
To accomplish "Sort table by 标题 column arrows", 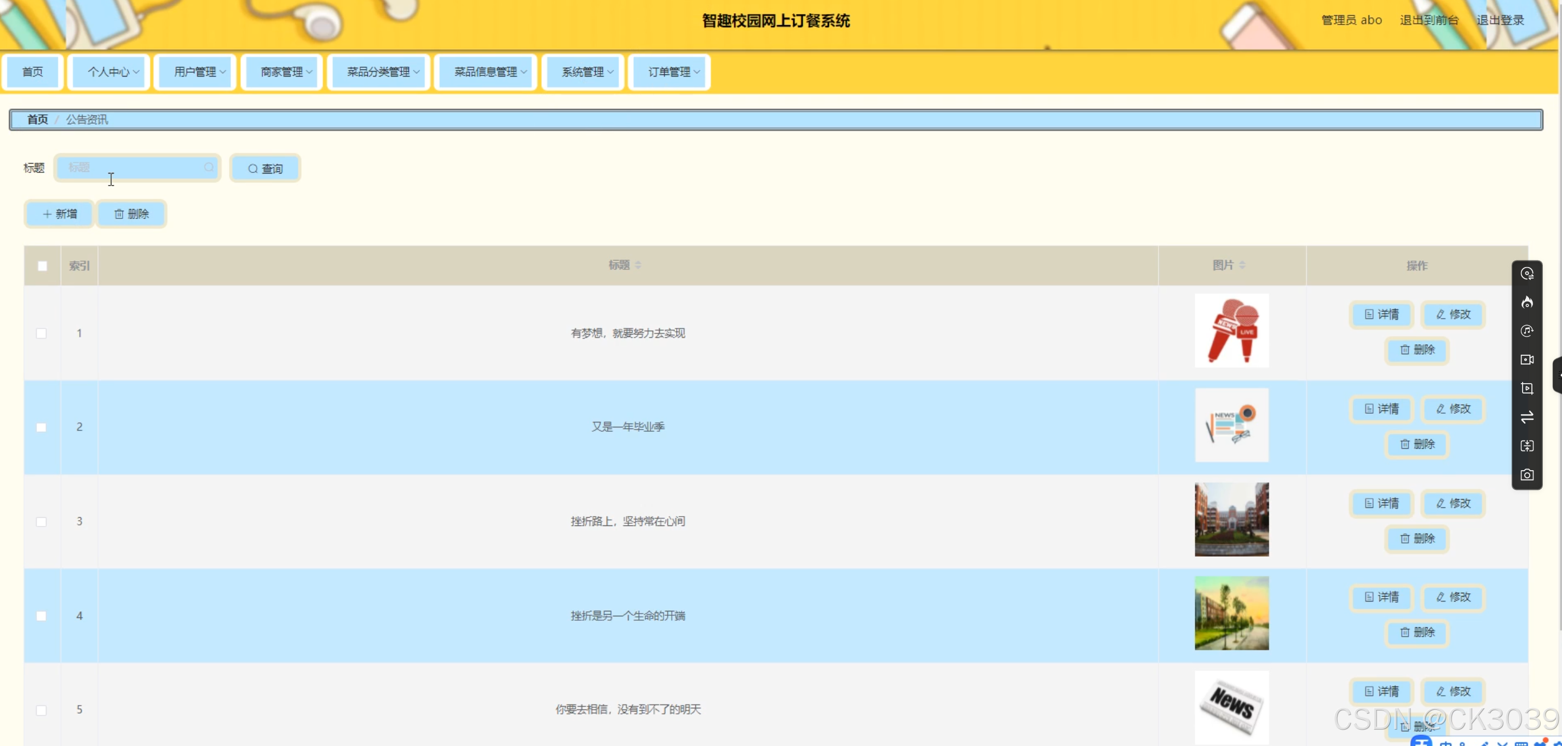I will click(638, 265).
